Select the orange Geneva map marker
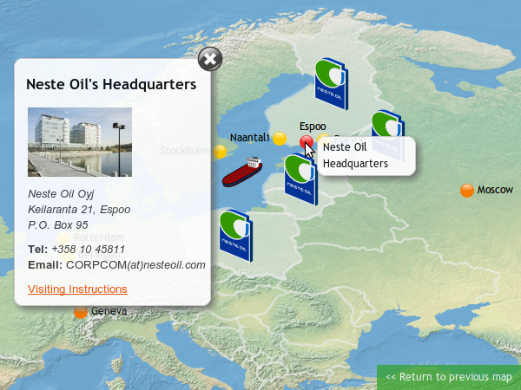The width and height of the screenshot is (521, 390). 81,312
